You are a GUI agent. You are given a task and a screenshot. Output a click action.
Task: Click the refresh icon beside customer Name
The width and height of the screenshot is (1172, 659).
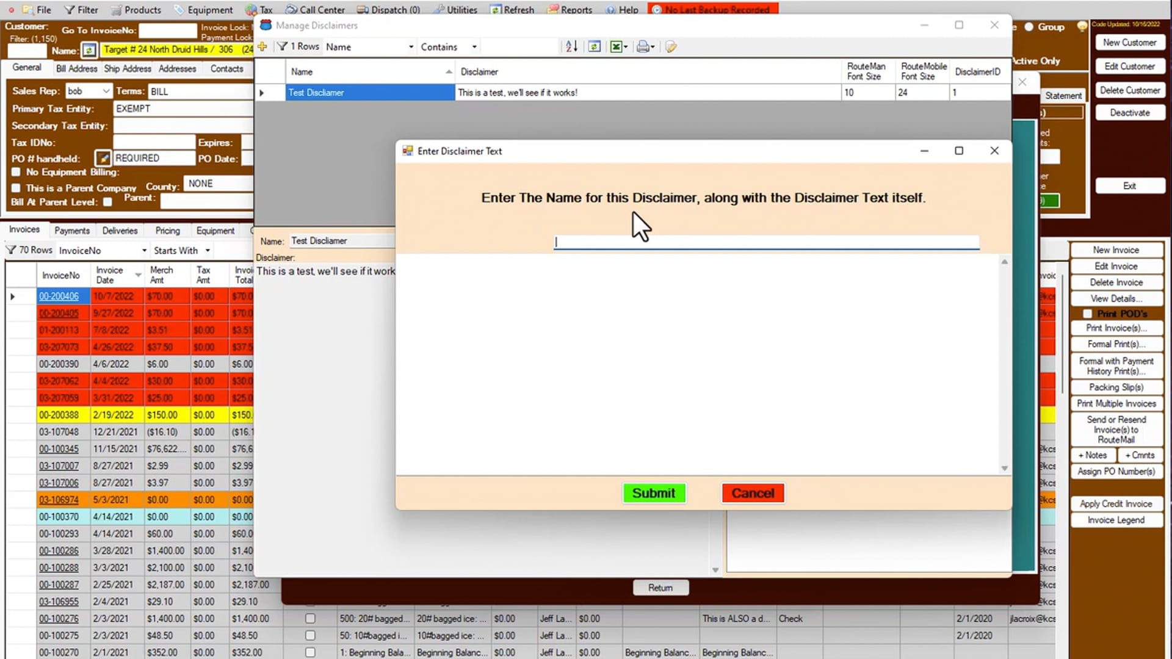[x=89, y=50]
